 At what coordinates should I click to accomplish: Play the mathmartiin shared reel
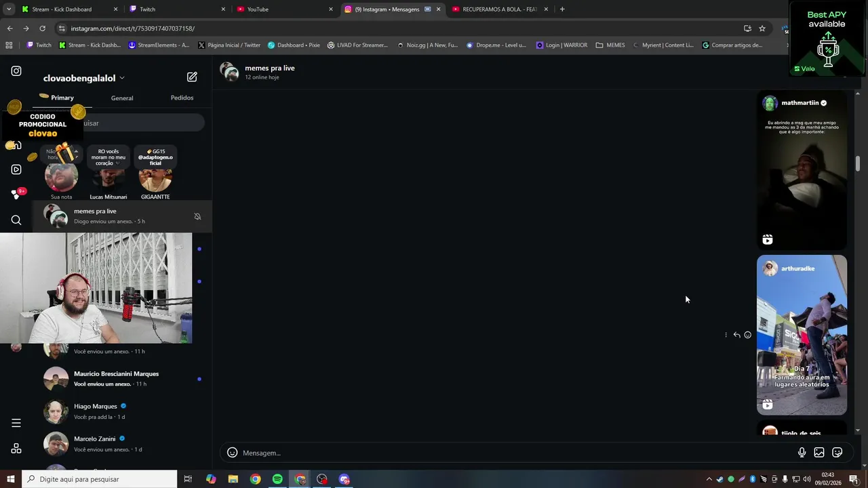point(802,171)
